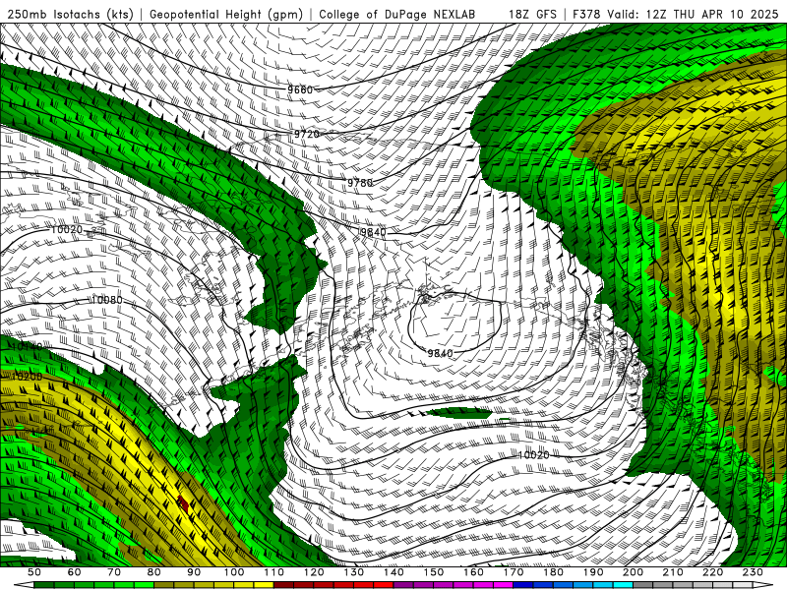Click the 9840 label on the closed low

[440, 353]
